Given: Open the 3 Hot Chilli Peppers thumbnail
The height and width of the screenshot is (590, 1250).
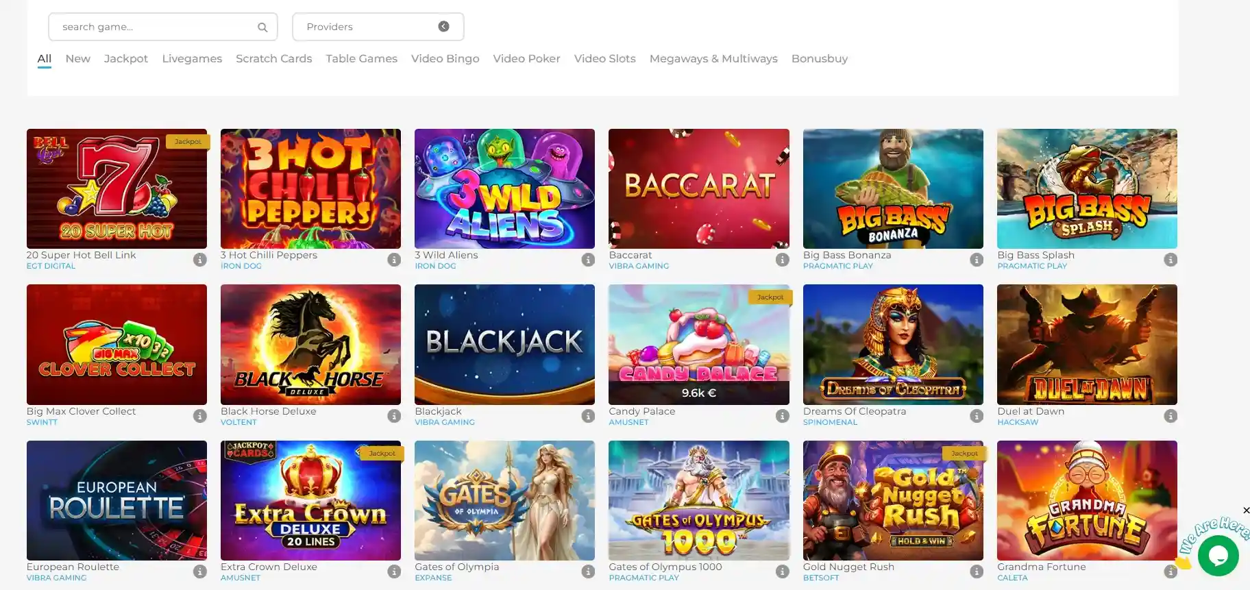Looking at the screenshot, I should pyautogui.click(x=310, y=188).
